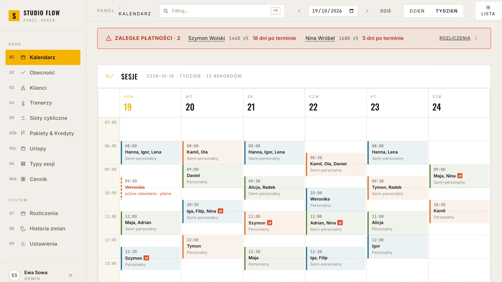Viewport: 502px width, 282px height.
Task: Go to the Trenerzy section
Action: click(43, 103)
